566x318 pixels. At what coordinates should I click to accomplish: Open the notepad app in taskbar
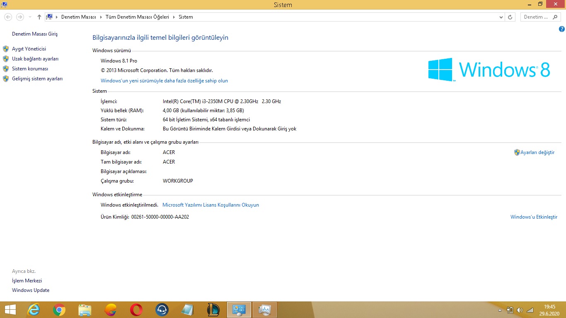click(188, 310)
